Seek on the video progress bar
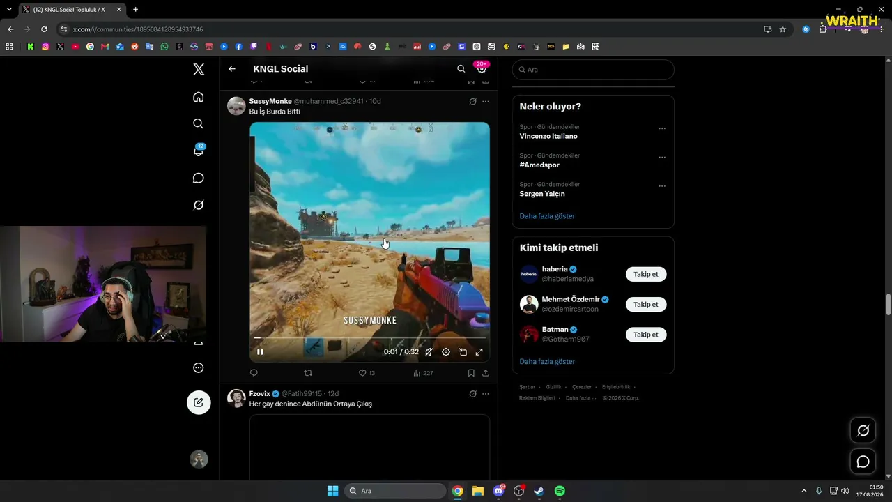 tap(369, 338)
